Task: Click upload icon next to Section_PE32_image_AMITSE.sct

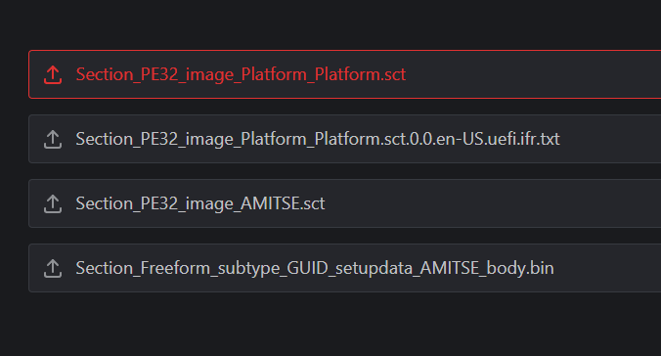Action: click(53, 203)
